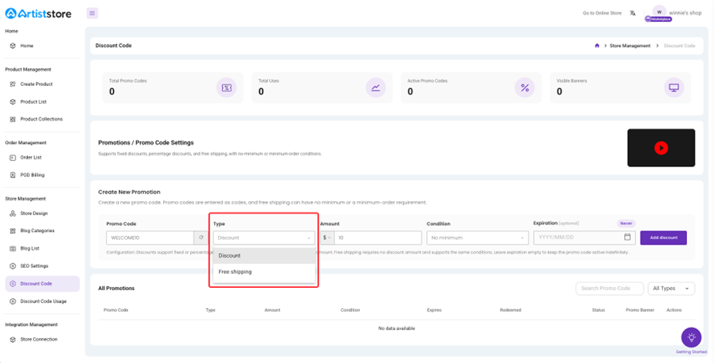Click the winnie's shop avatar
Image resolution: width=714 pixels, height=363 pixels.
point(659,12)
